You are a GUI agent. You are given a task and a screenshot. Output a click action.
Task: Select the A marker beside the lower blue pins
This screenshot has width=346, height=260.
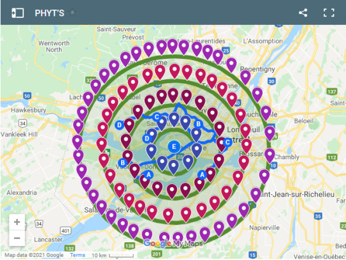coord(149,174)
